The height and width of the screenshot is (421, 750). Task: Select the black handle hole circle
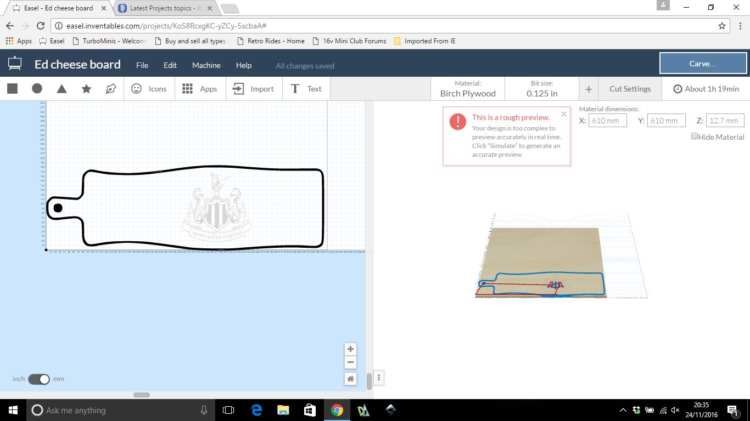click(58, 208)
